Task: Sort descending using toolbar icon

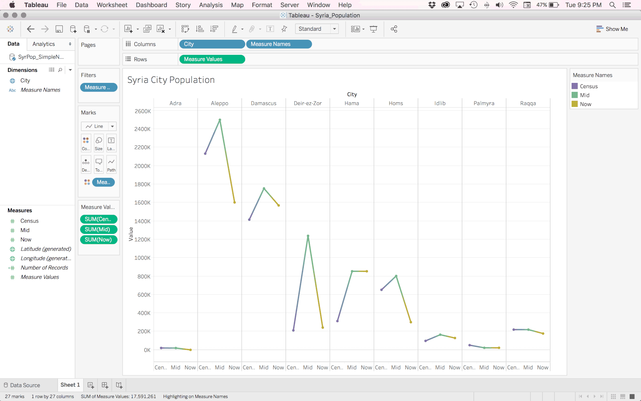Action: click(x=214, y=29)
